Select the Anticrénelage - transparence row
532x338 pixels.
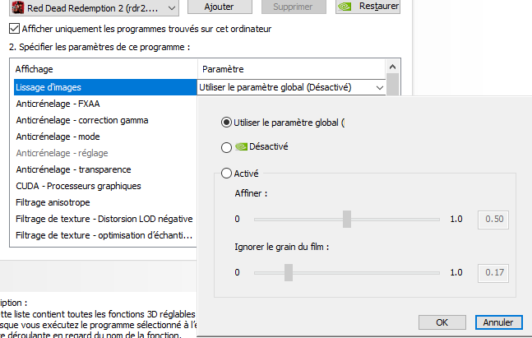(x=105, y=169)
